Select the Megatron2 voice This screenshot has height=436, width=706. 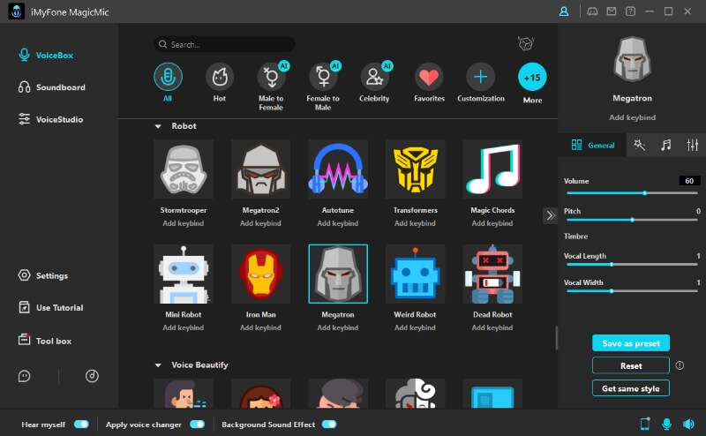[x=260, y=169]
